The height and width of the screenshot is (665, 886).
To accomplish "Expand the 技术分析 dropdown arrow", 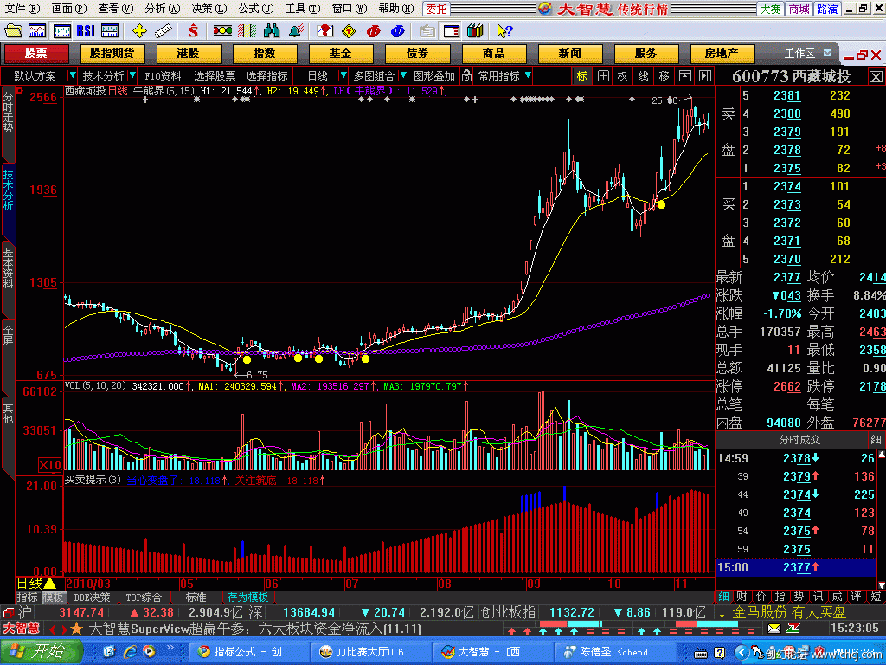I will point(132,76).
